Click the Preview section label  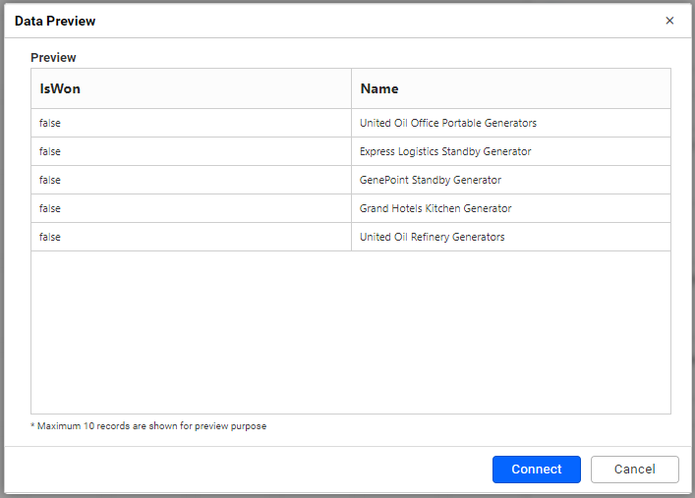tap(53, 58)
